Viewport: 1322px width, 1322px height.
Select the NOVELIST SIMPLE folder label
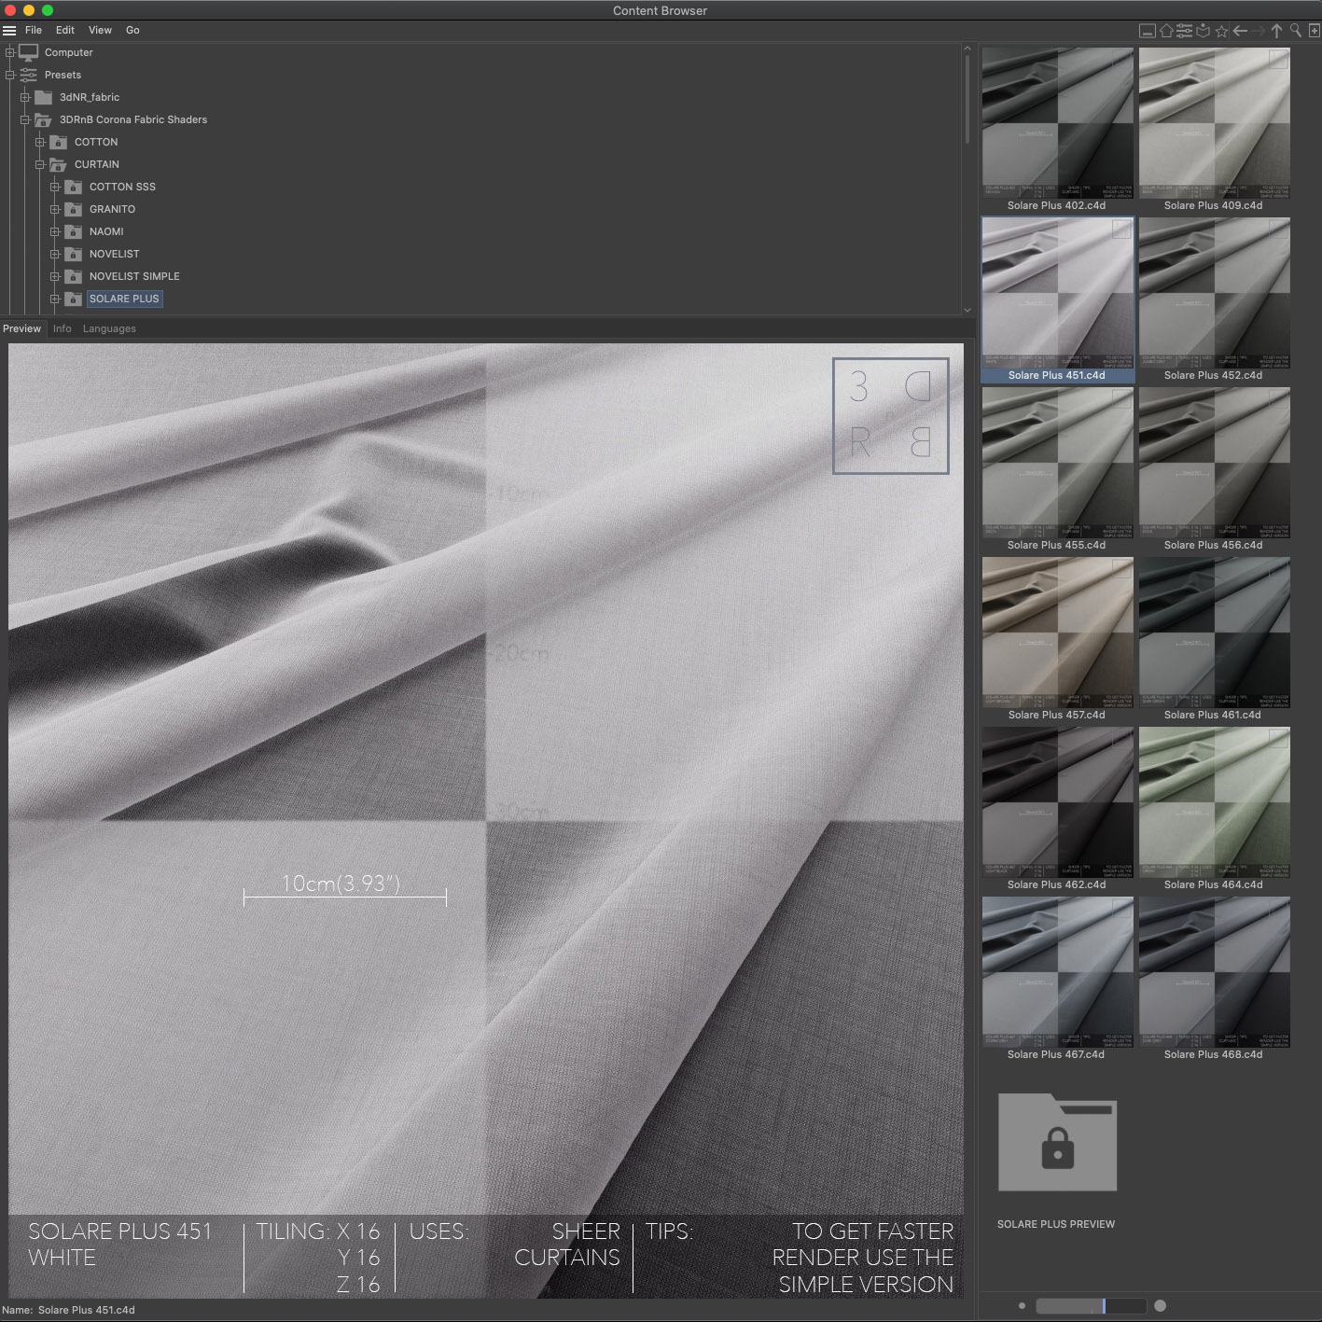click(x=134, y=276)
